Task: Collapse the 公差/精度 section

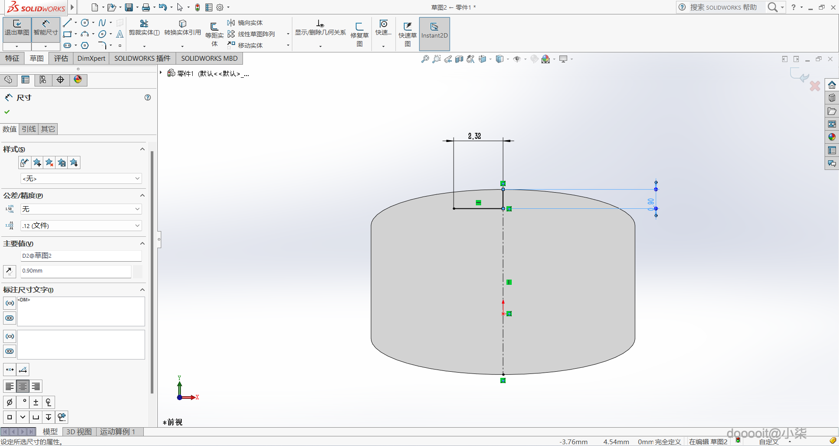Action: pos(142,196)
